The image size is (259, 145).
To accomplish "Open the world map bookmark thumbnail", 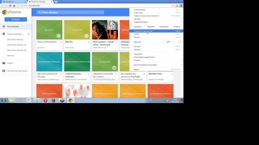I will coord(77,91).
